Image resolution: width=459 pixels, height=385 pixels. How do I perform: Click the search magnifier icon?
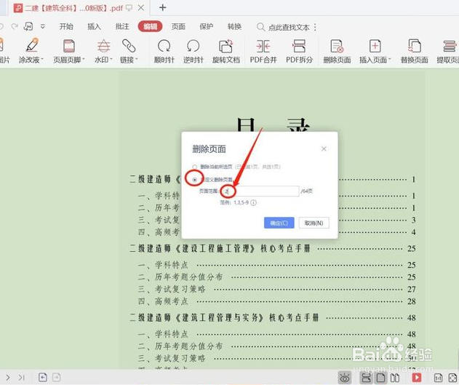[260, 27]
